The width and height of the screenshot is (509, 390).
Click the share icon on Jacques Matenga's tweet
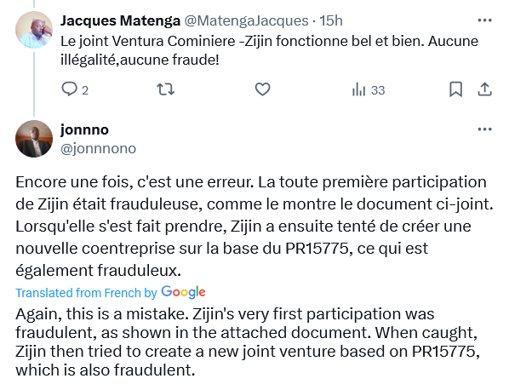[x=484, y=89]
